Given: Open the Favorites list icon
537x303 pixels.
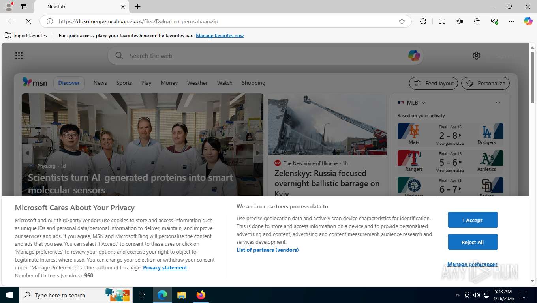Looking at the screenshot, I should (460, 21).
